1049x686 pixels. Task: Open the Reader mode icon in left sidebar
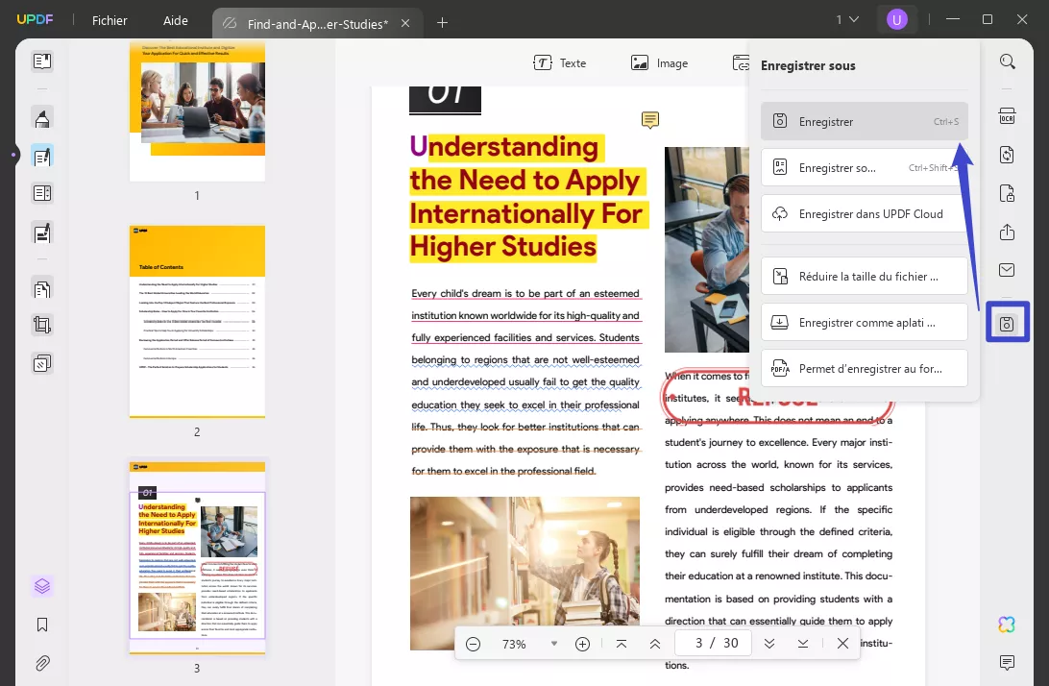42,61
